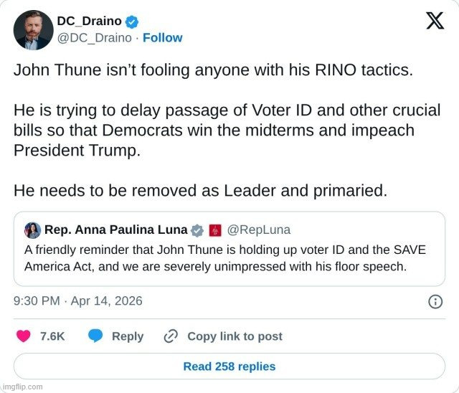Click the @RepLuna handle
The height and width of the screenshot is (393, 459).
click(x=258, y=230)
